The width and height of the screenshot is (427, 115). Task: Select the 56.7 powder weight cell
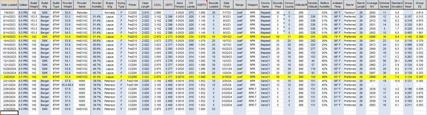(x=68, y=105)
